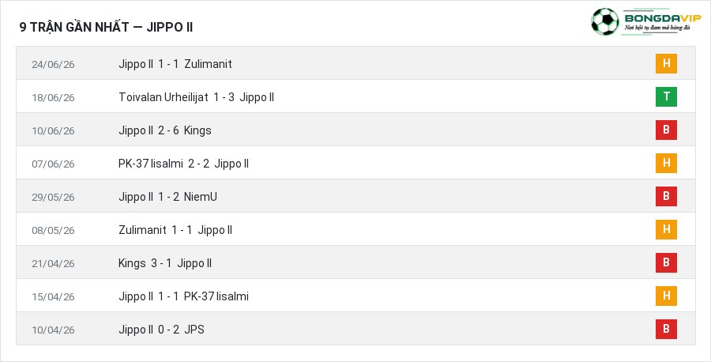This screenshot has width=711, height=362.
Task: Click the H badge for 08/05/26 Zulimanit match
Action: click(x=666, y=229)
